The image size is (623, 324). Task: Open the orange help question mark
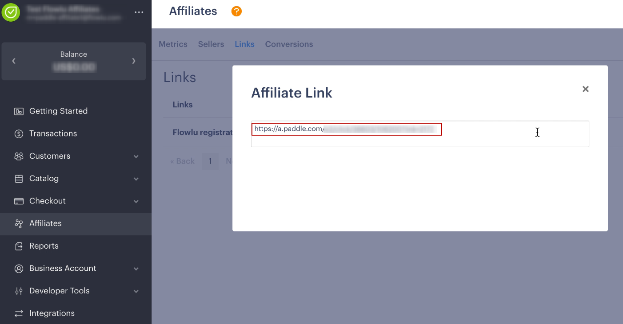click(236, 12)
